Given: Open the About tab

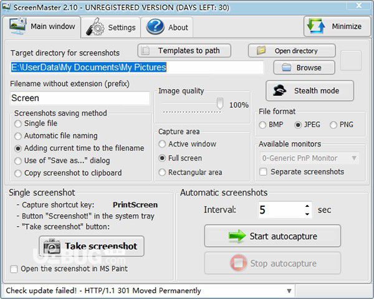Looking at the screenshot, I should 167,27.
